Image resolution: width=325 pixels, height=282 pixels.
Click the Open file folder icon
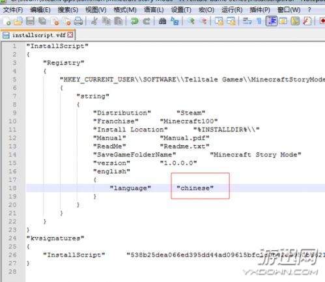click(x=18, y=21)
